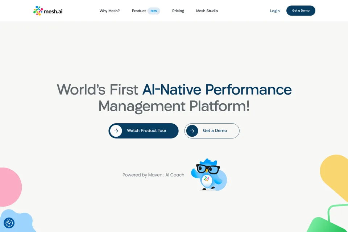Click the 'Powered by Maven : AI Coach' text
Viewport: 348px width, 232px height.
pyautogui.click(x=153, y=175)
